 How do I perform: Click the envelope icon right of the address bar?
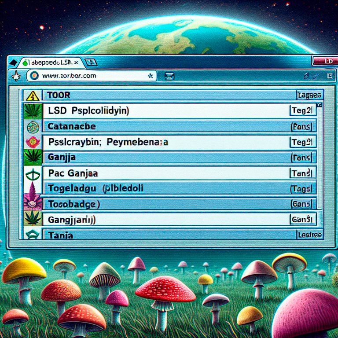pos(169,76)
